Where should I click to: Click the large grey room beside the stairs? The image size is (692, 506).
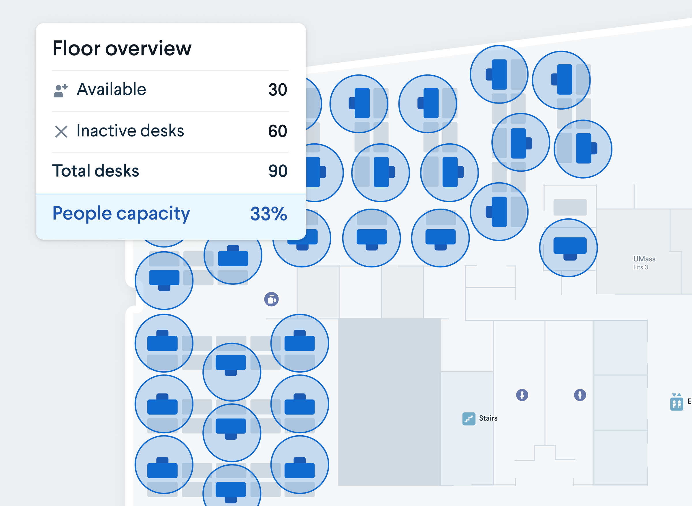click(389, 402)
